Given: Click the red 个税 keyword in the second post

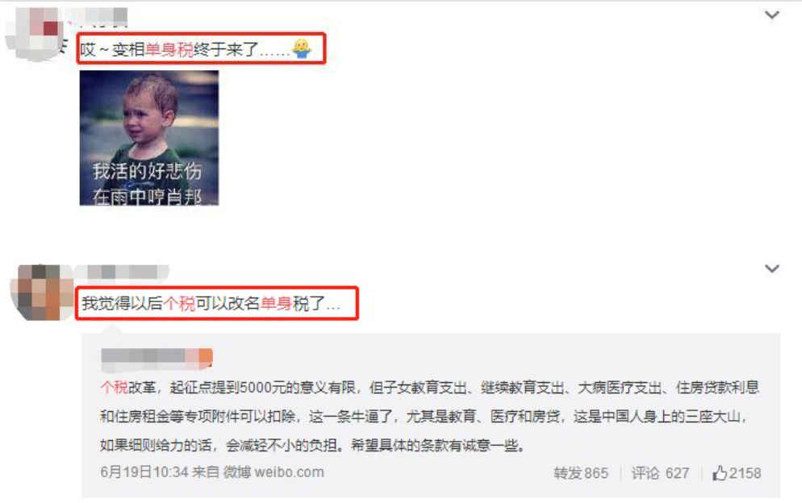Looking at the screenshot, I should click(x=179, y=303).
